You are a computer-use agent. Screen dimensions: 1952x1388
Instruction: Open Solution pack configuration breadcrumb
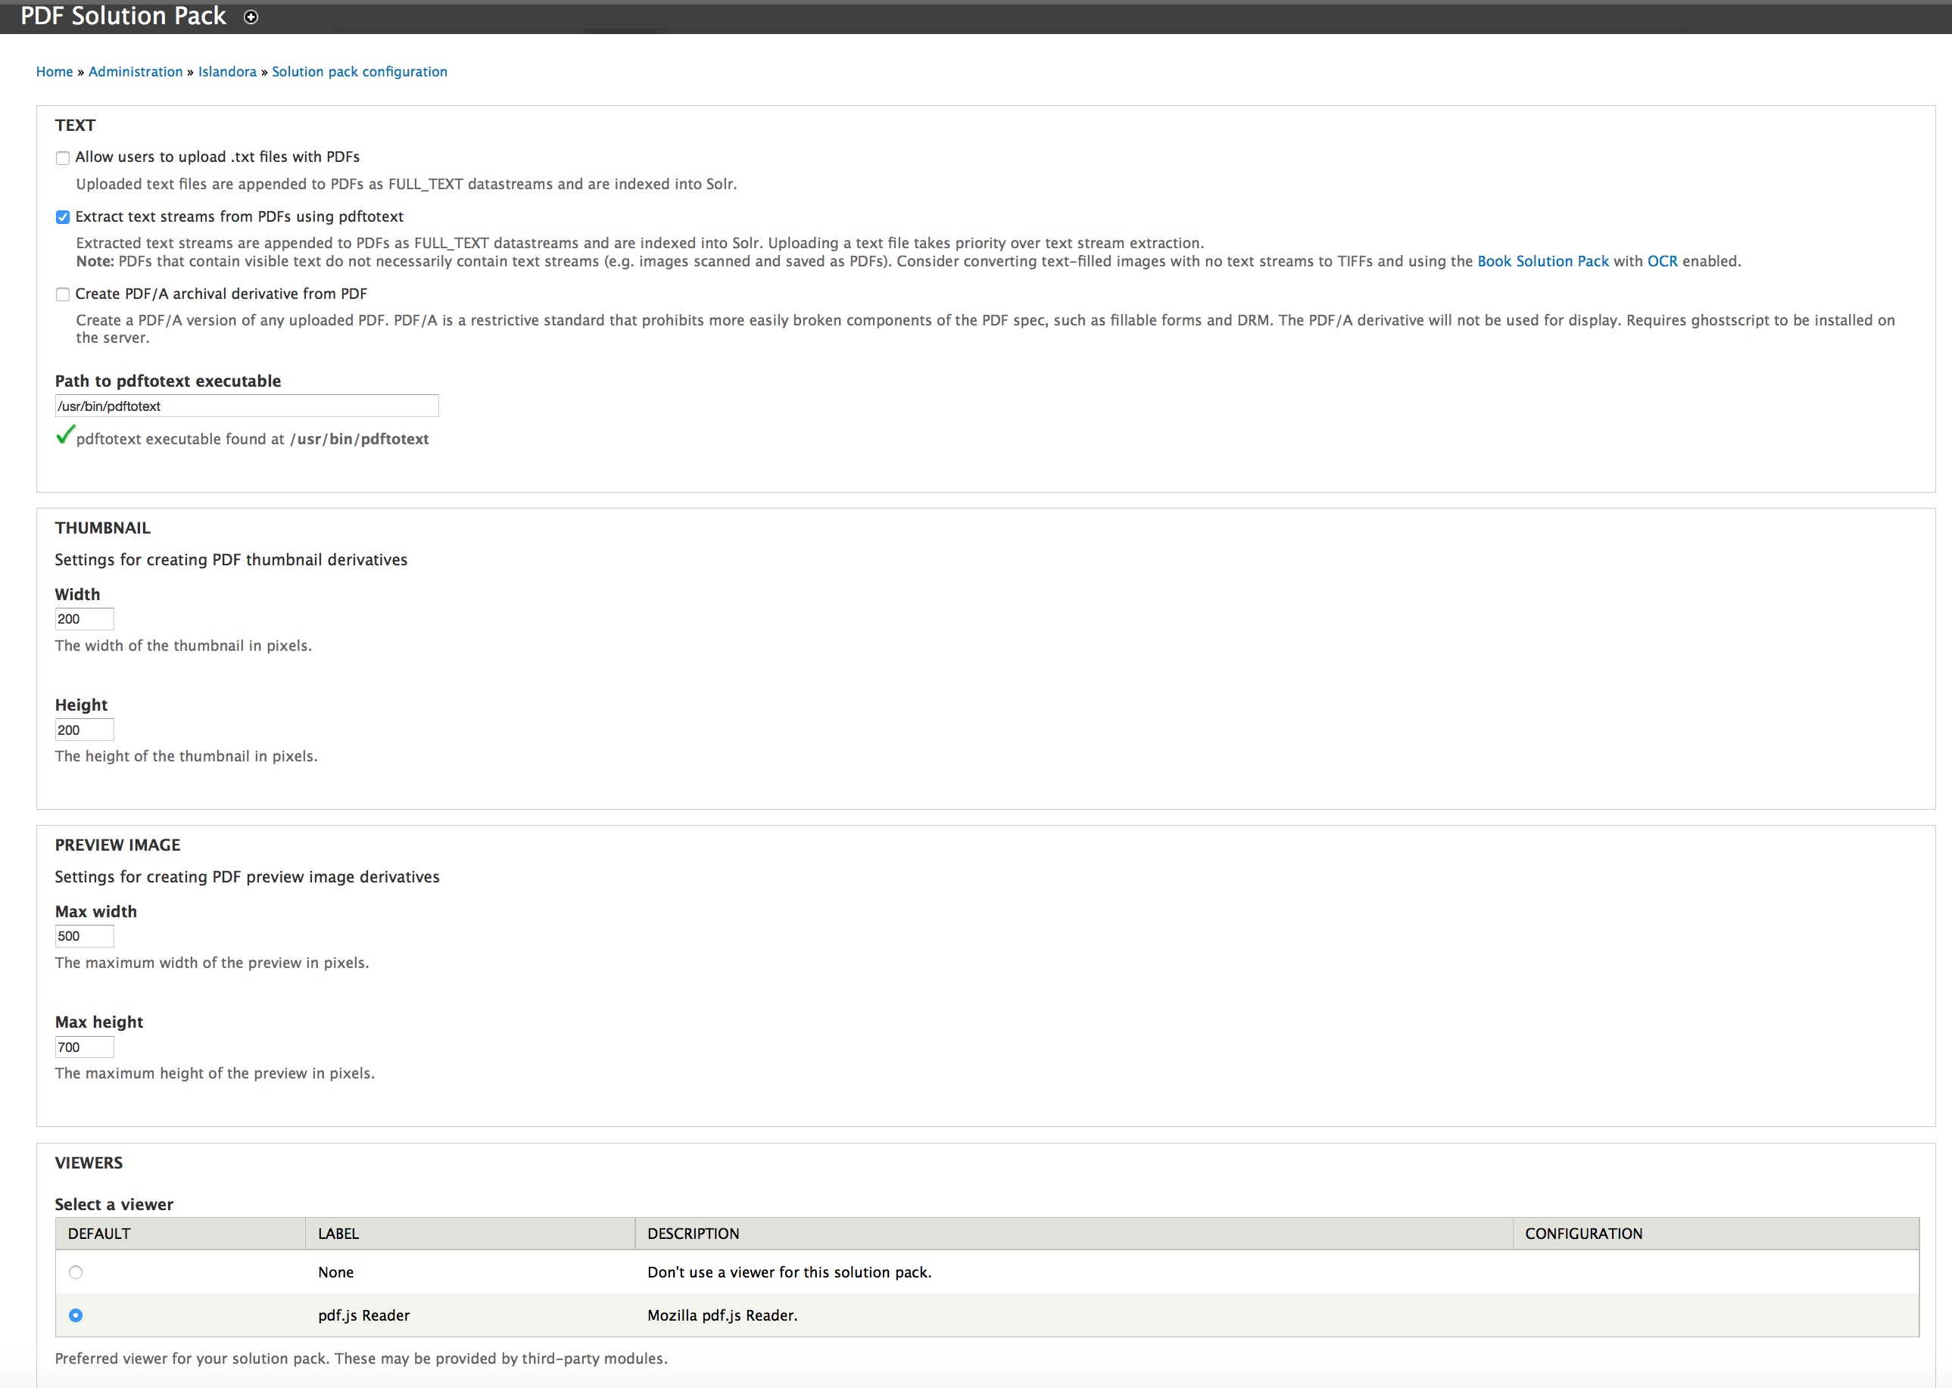(x=359, y=72)
